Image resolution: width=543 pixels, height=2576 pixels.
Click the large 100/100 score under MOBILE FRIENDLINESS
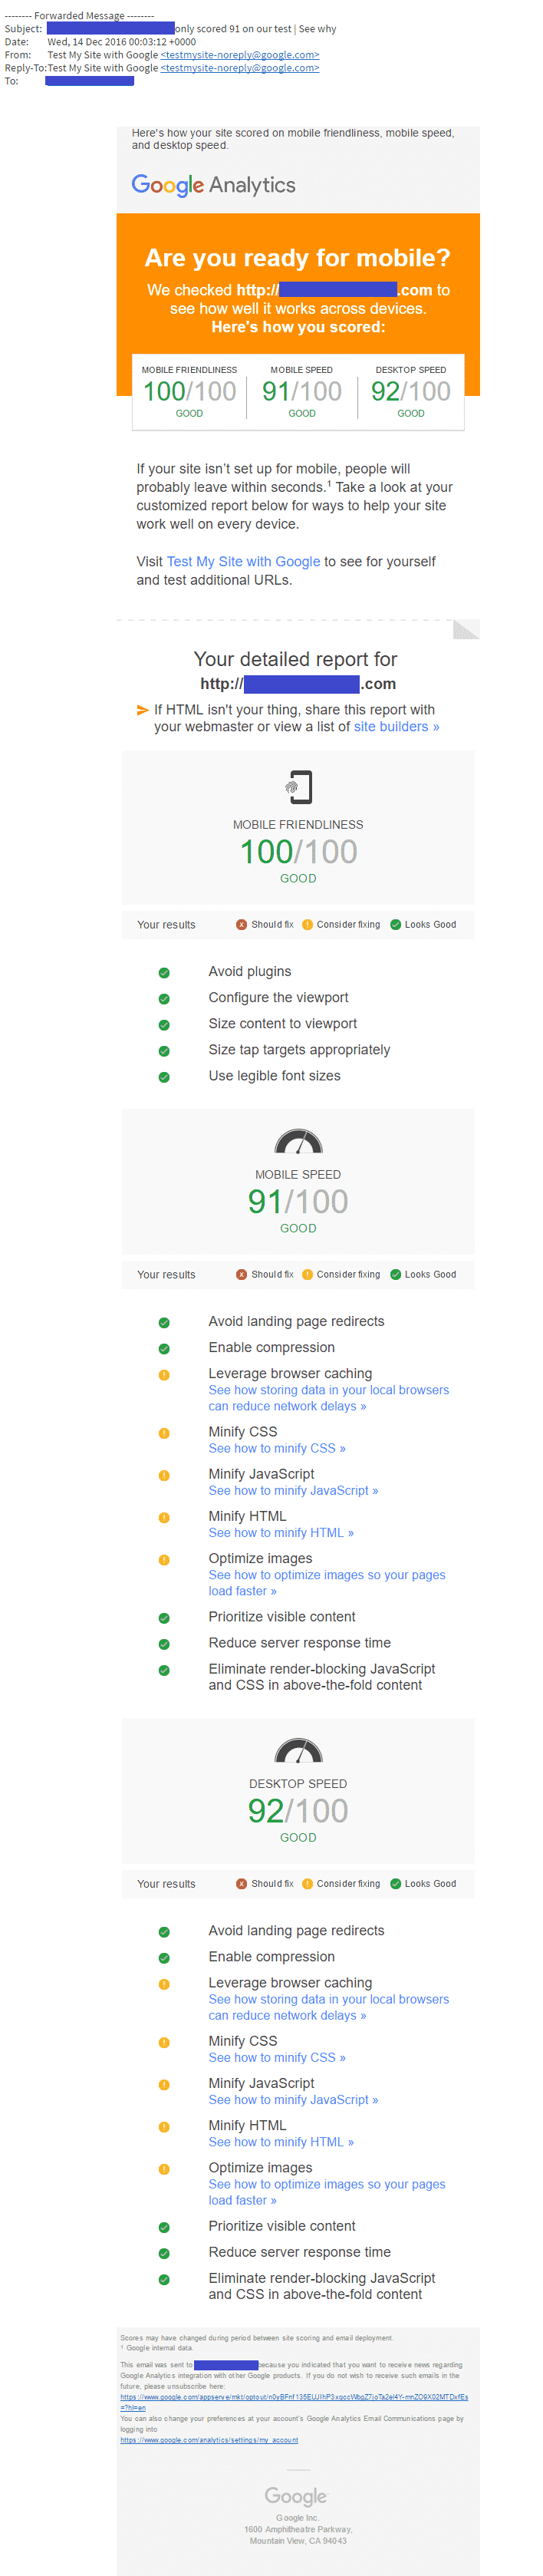pyautogui.click(x=298, y=851)
